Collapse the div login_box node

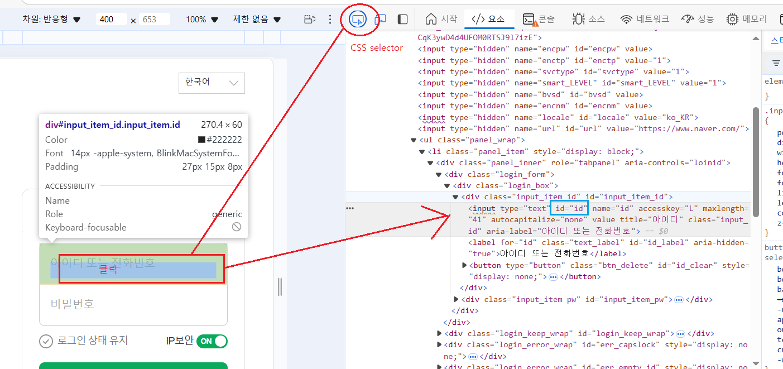tap(447, 185)
